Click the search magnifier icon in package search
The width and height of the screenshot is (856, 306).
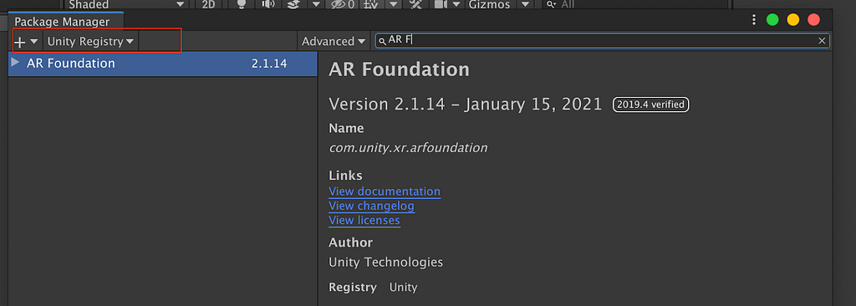(382, 42)
